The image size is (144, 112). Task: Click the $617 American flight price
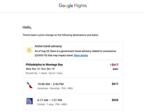(115, 84)
